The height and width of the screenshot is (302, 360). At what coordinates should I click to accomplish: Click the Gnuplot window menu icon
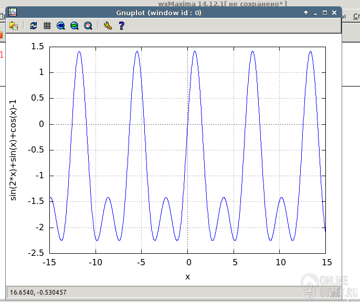tap(13, 12)
